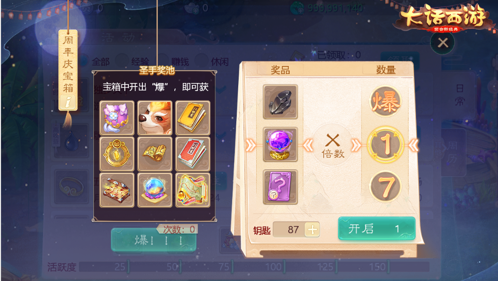Click the purple orb slot reel item

[280, 144]
